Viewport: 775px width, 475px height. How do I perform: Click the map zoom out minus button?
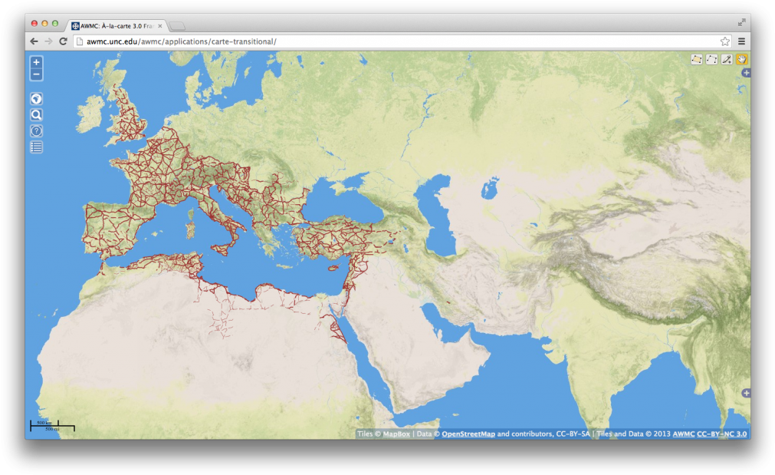[x=36, y=74]
